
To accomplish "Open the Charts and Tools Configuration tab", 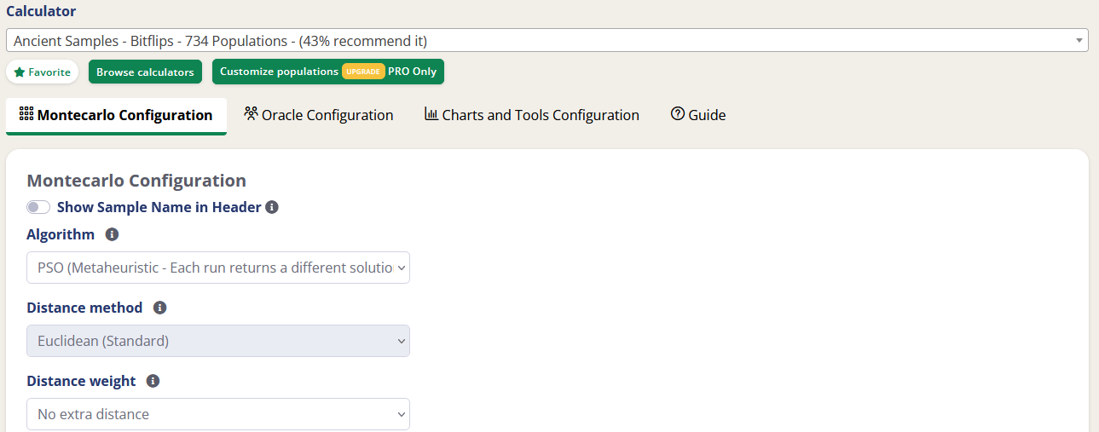I will (x=532, y=115).
